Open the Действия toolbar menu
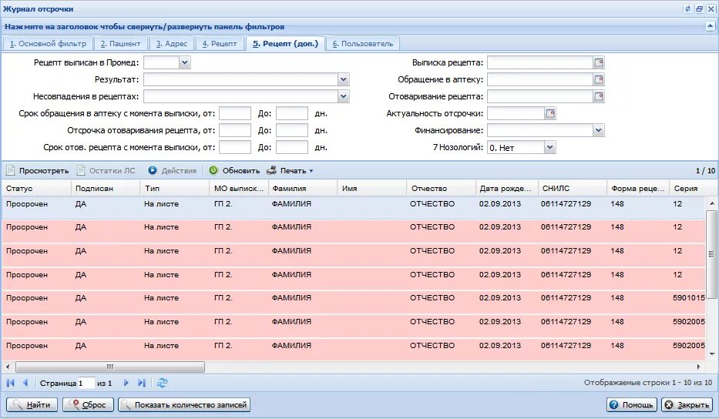Viewport: 719px width, 419px height. (173, 170)
